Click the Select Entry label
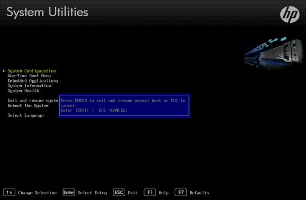This screenshot has width=306, height=200. (92, 193)
